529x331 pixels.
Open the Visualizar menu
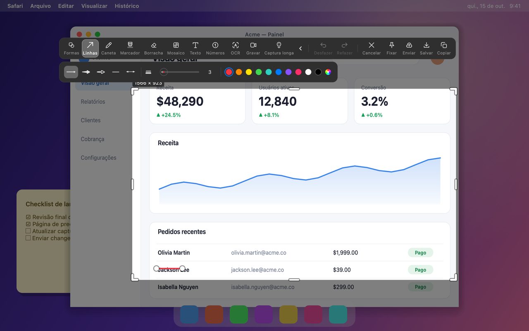point(94,6)
